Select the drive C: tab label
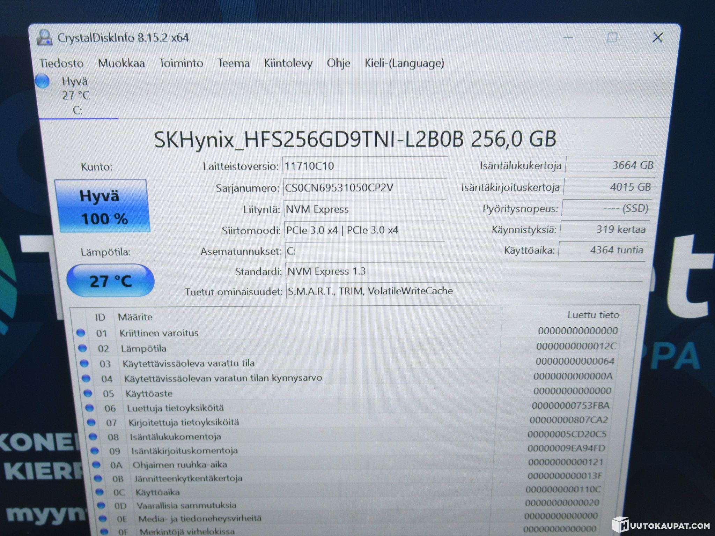The height and width of the screenshot is (536, 715). tap(78, 110)
